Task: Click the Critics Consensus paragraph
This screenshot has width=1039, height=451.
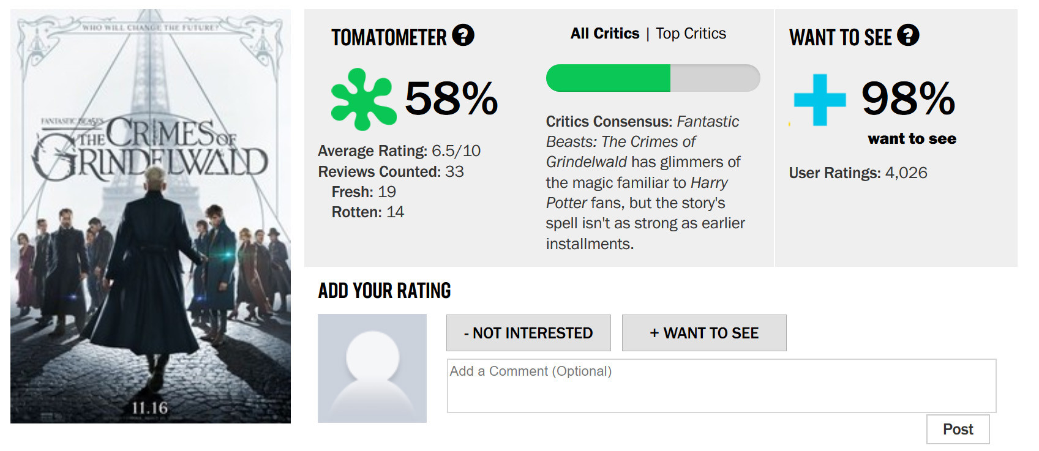Action: pos(645,182)
